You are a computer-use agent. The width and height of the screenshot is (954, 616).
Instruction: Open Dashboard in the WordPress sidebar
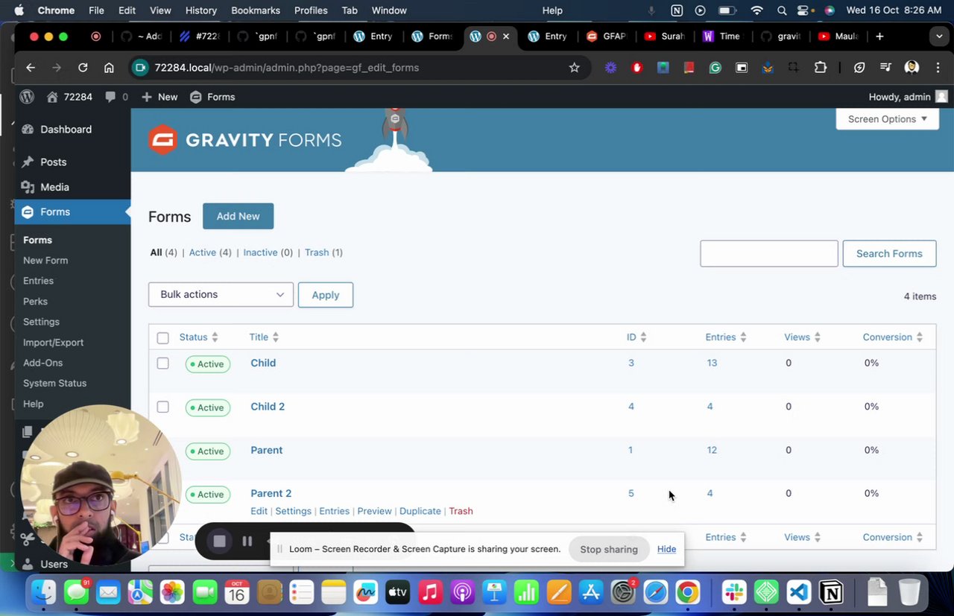coord(66,130)
